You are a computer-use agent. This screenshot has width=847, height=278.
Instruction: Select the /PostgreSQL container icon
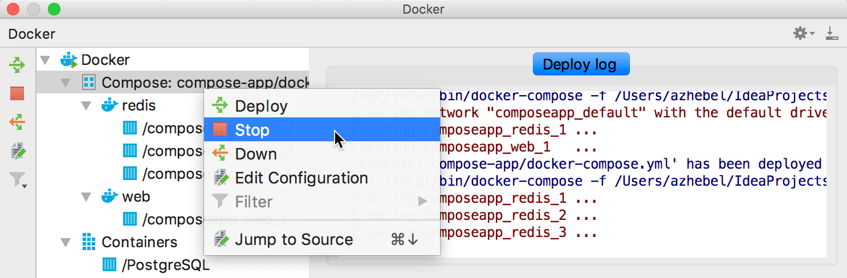pyautogui.click(x=109, y=264)
